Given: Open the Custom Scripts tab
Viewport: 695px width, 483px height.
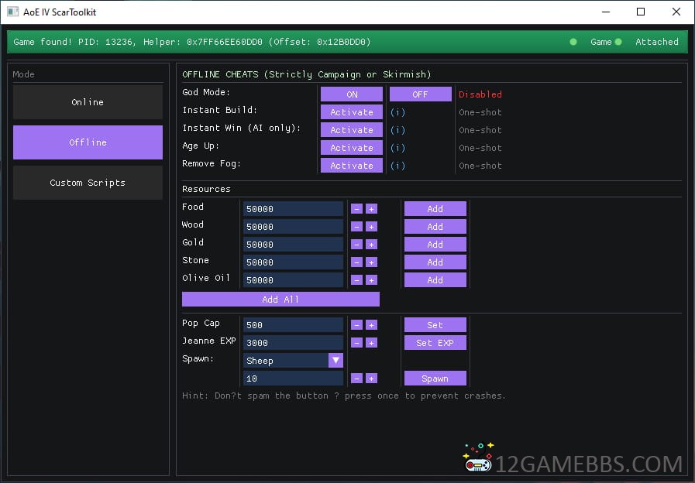Looking at the screenshot, I should tap(88, 183).
